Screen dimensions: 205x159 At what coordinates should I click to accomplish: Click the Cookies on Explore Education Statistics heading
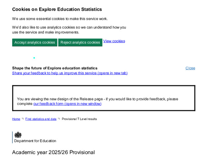point(57,9)
